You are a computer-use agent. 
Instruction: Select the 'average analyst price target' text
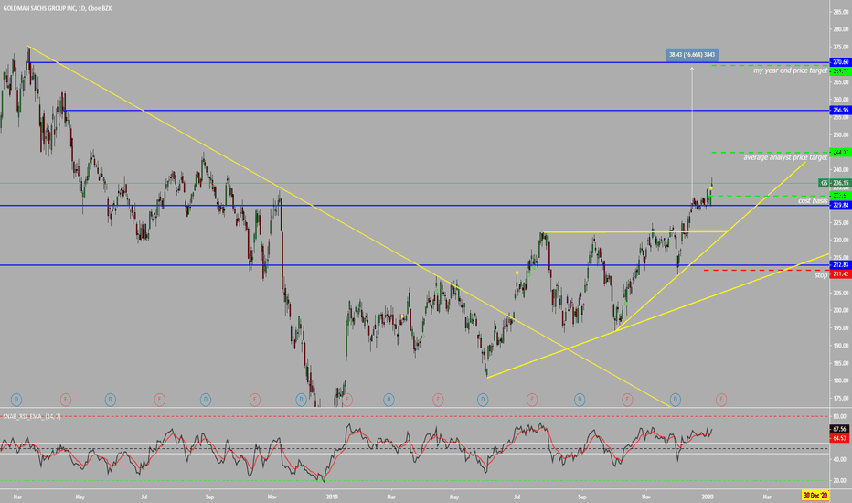pyautogui.click(x=785, y=157)
